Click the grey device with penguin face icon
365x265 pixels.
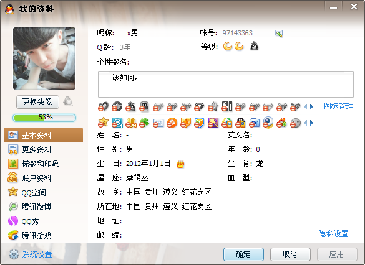144,107
